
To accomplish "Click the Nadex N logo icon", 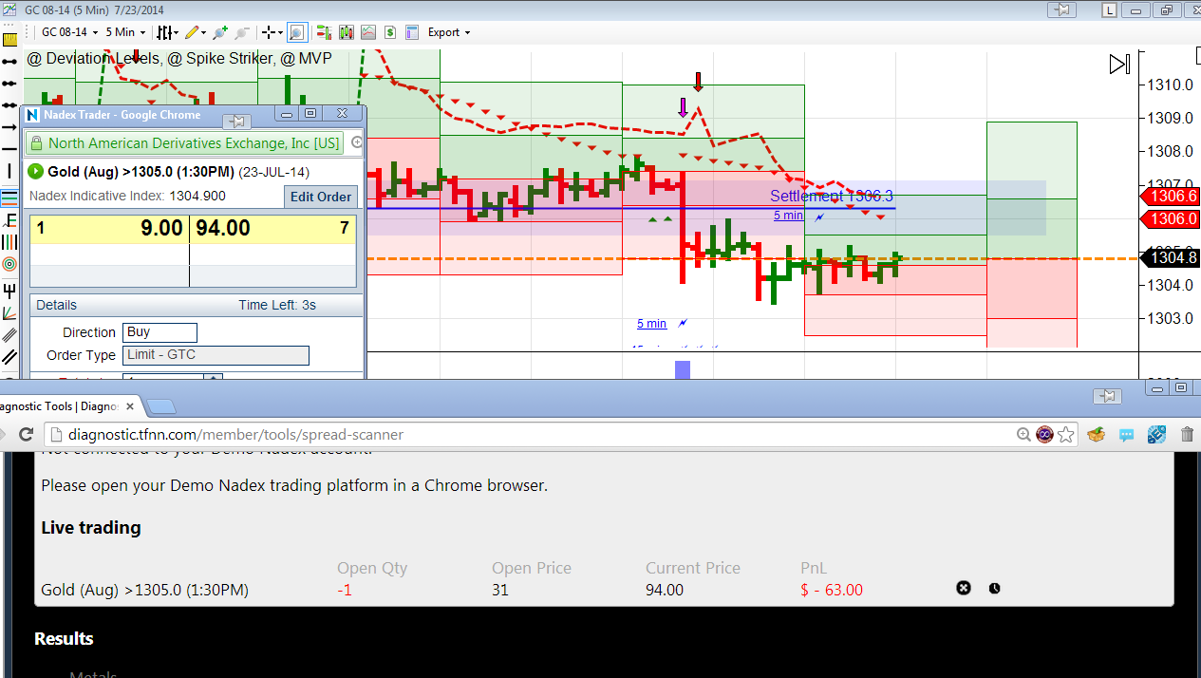I will pyautogui.click(x=31, y=115).
